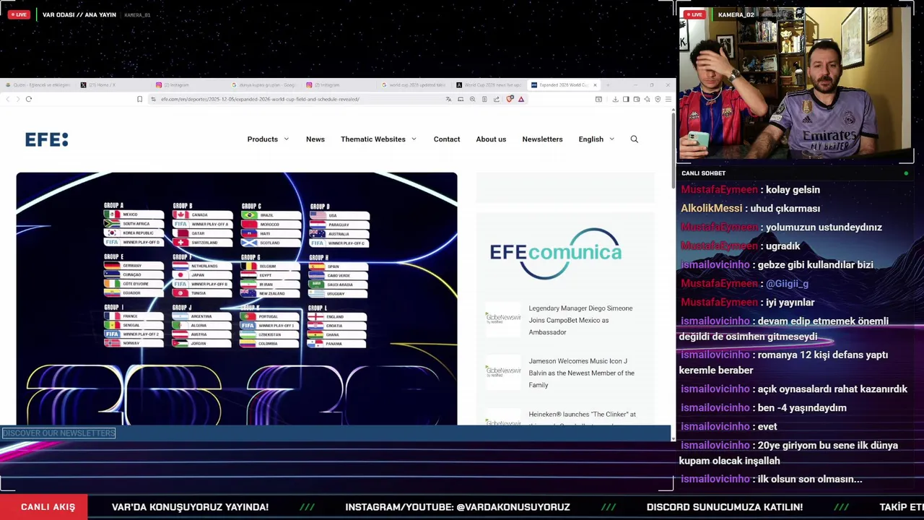Click the GlobeNewswire thumbnail beside the Jameson article
The image size is (924, 520).
(503, 372)
